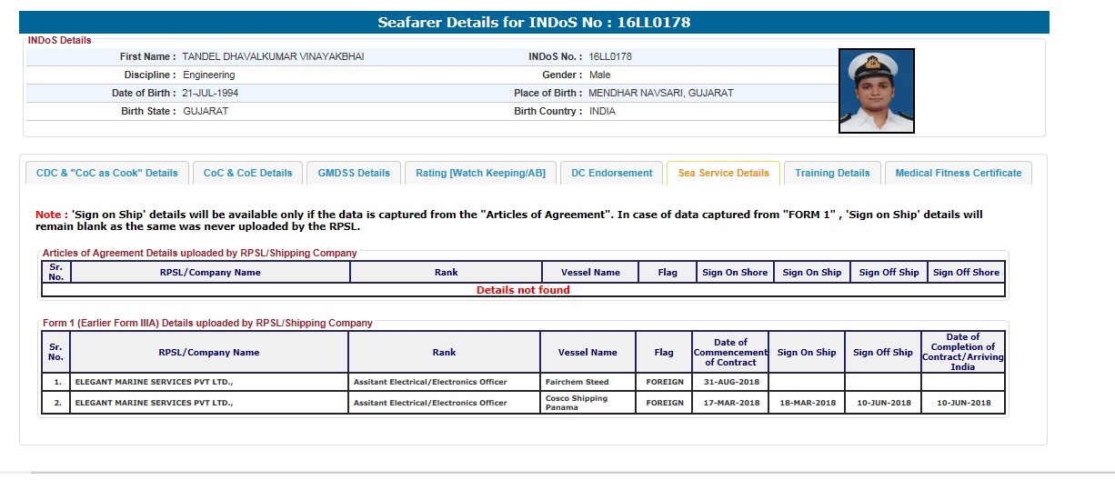Click the Sign Off Shore column header
This screenshot has width=1115, height=500.
tap(966, 273)
